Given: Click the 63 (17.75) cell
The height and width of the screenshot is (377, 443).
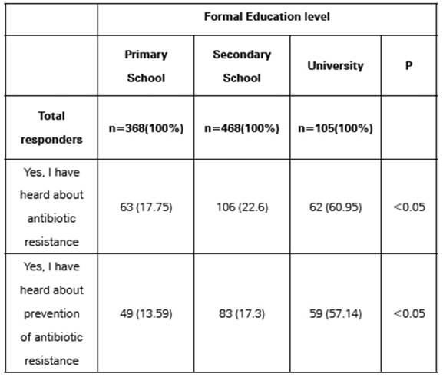Looking at the screenshot, I should point(146,207).
